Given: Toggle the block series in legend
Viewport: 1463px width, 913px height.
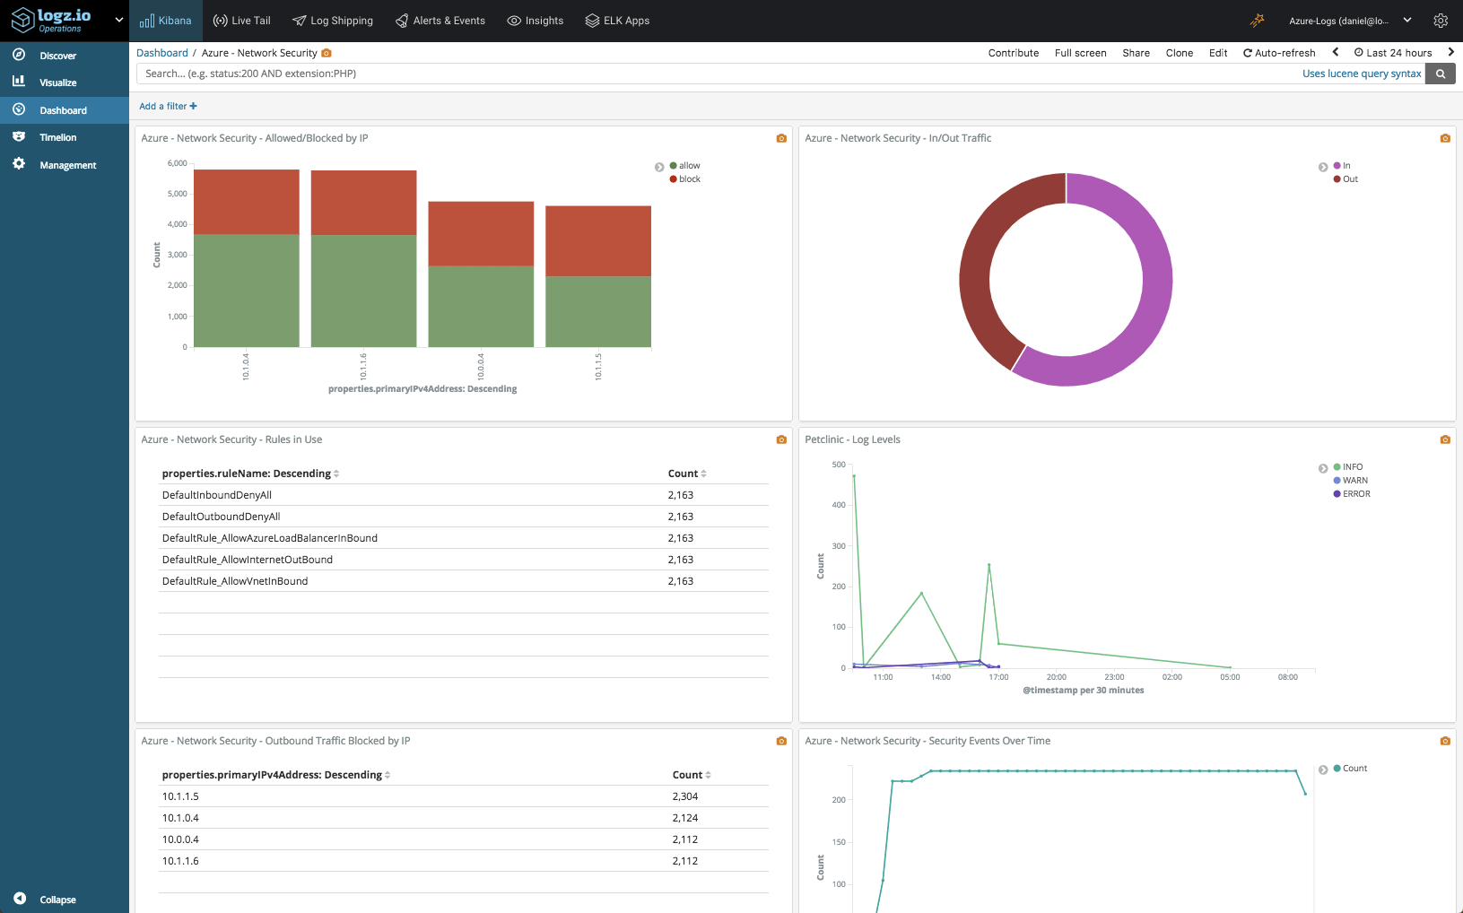Looking at the screenshot, I should coord(684,179).
